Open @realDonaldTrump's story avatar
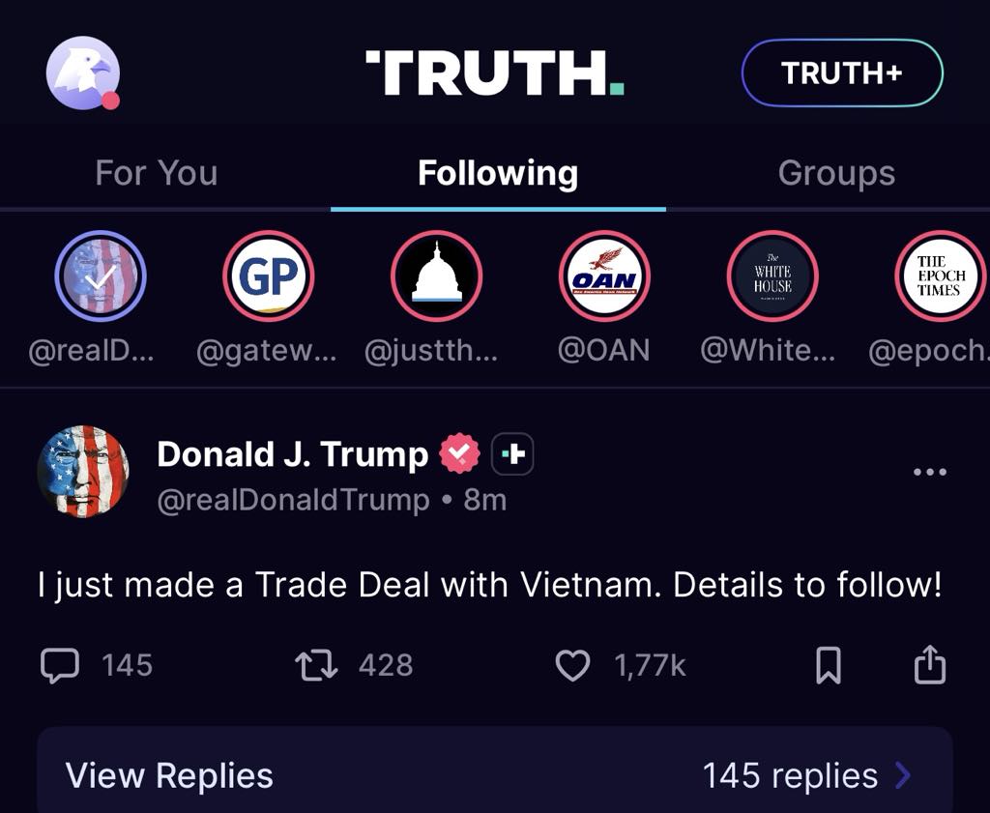990x813 pixels. pyautogui.click(x=101, y=276)
